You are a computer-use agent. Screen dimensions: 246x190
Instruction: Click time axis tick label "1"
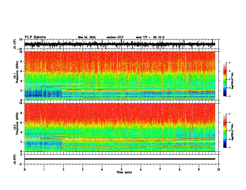pyautogui.click(x=44, y=170)
